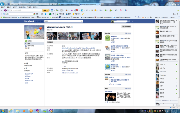Expand the Yahoo search button dropdown arrow
180x113 pixels.
point(48,10)
